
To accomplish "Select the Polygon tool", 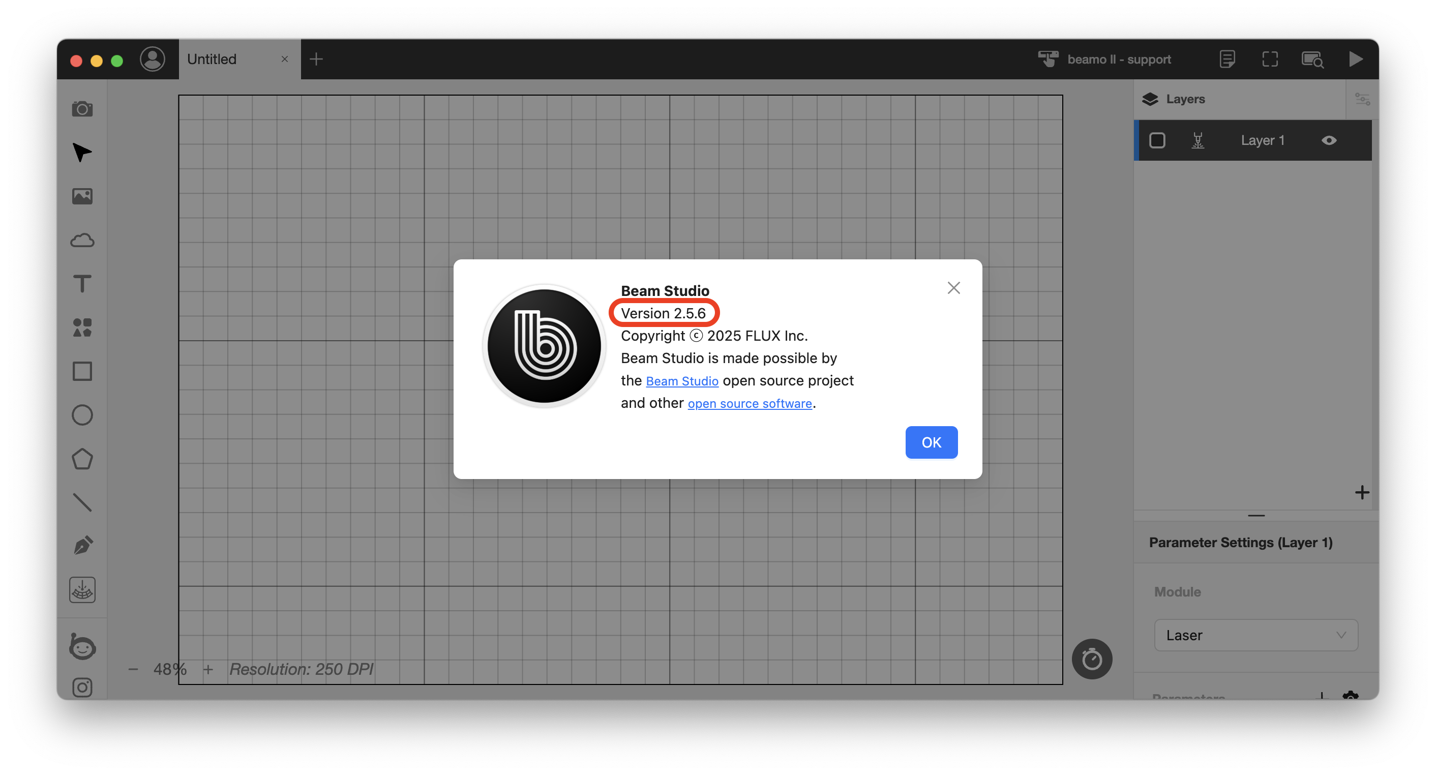I will click(x=82, y=459).
